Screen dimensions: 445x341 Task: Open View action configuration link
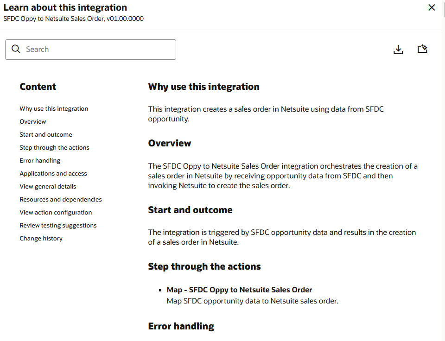coord(56,212)
